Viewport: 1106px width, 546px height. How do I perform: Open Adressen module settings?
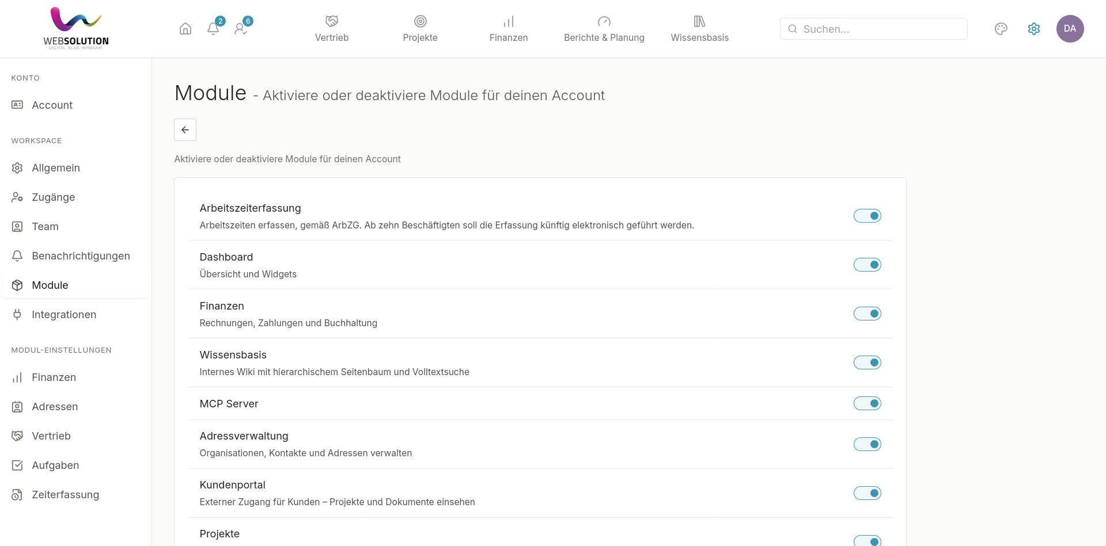(x=76, y=407)
